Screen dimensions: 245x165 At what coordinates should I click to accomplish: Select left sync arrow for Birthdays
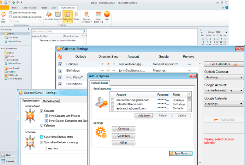(x=103, y=71)
